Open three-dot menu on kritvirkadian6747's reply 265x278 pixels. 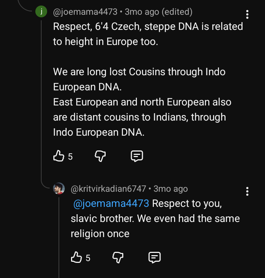(x=247, y=191)
